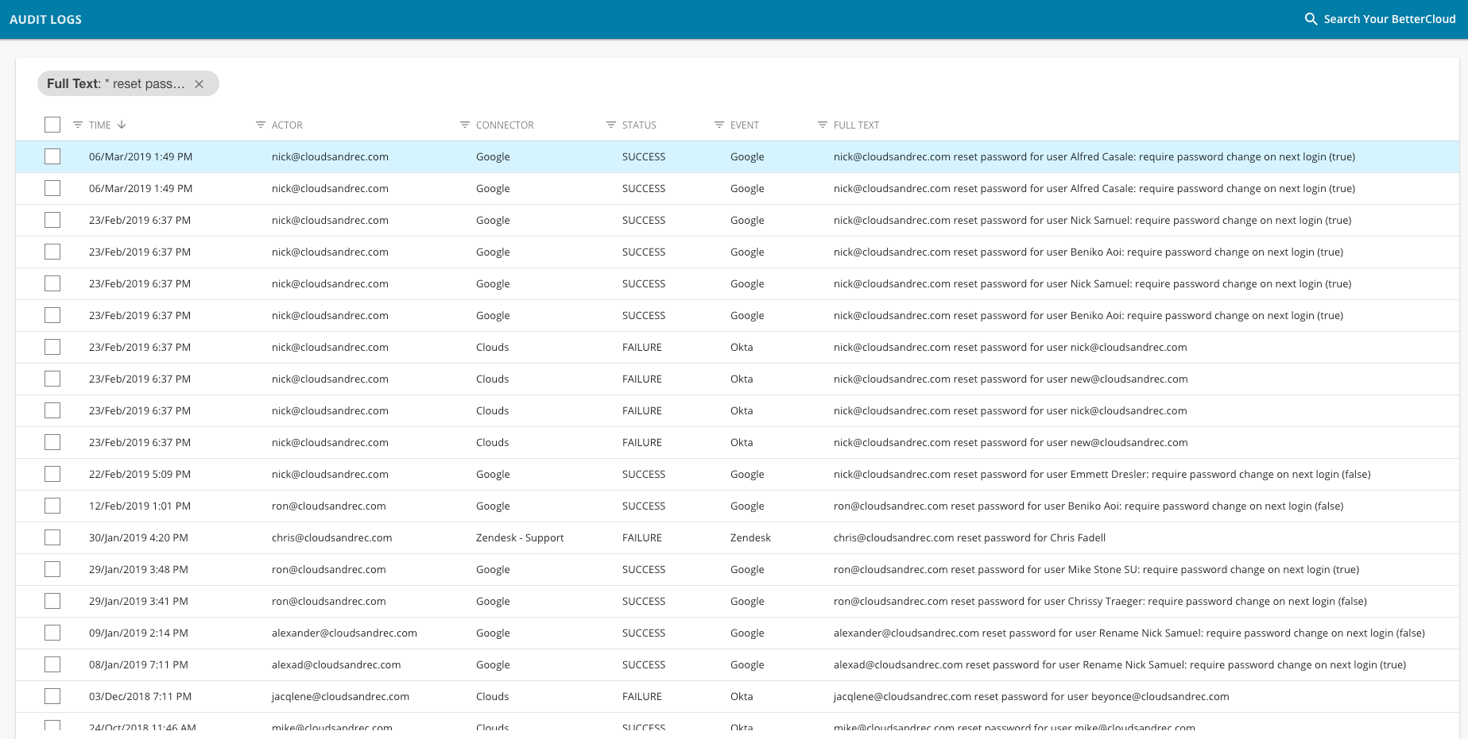The height and width of the screenshot is (739, 1468).
Task: Tick the select-all checkbox in header
Action: coord(52,125)
